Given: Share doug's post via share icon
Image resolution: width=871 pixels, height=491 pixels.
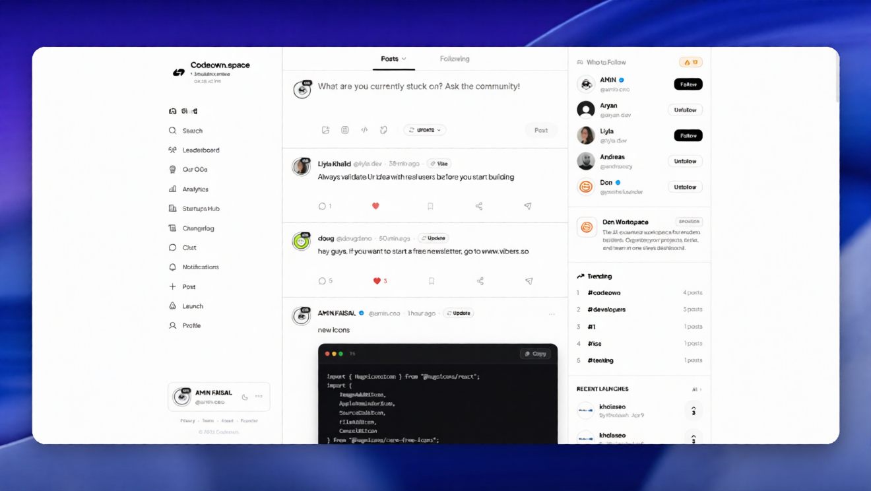Looking at the screenshot, I should 480,280.
